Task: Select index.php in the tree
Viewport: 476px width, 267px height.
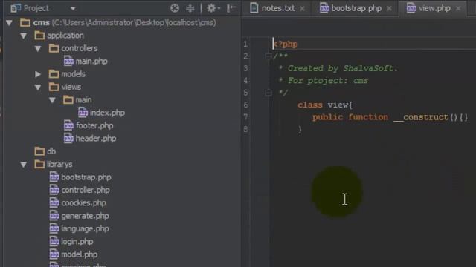Action: click(x=107, y=113)
